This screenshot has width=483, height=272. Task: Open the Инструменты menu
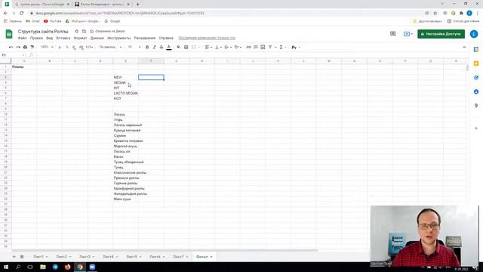(119, 38)
